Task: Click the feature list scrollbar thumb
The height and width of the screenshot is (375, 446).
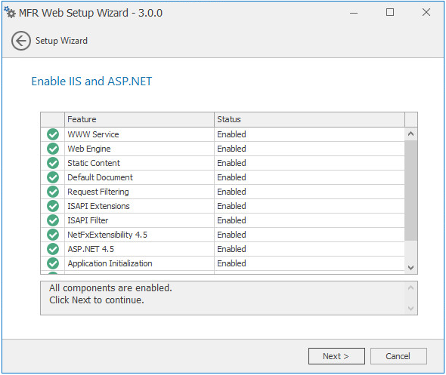Action: [x=410, y=190]
